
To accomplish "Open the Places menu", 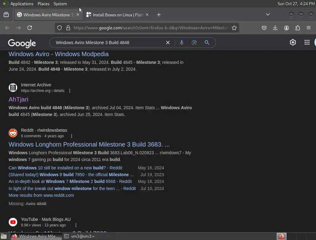I will pyautogui.click(x=43, y=4).
